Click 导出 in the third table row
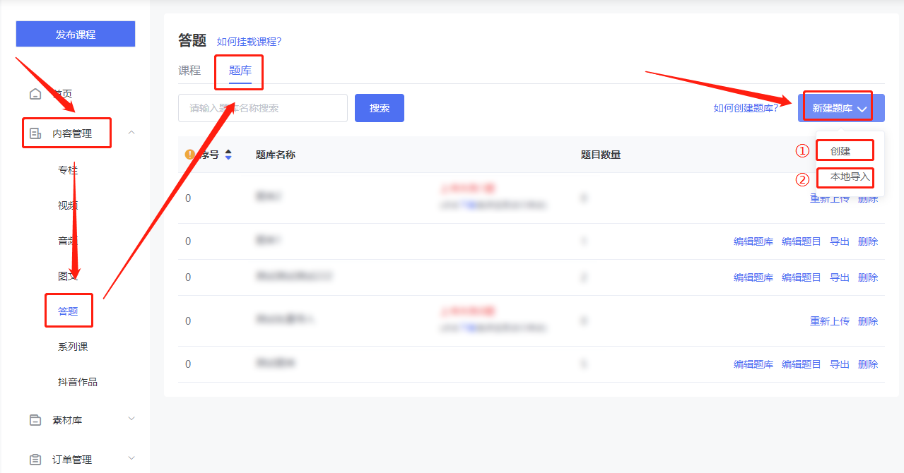Screen dimensions: 904x473 pyautogui.click(x=840, y=277)
